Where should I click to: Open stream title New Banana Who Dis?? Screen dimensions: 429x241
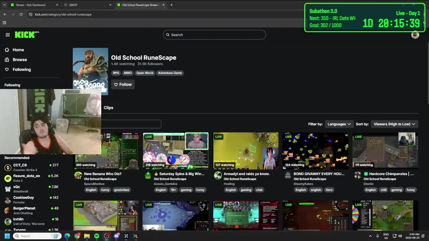(103, 174)
